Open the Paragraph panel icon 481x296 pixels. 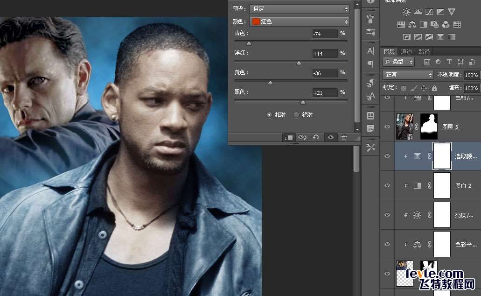(370, 64)
